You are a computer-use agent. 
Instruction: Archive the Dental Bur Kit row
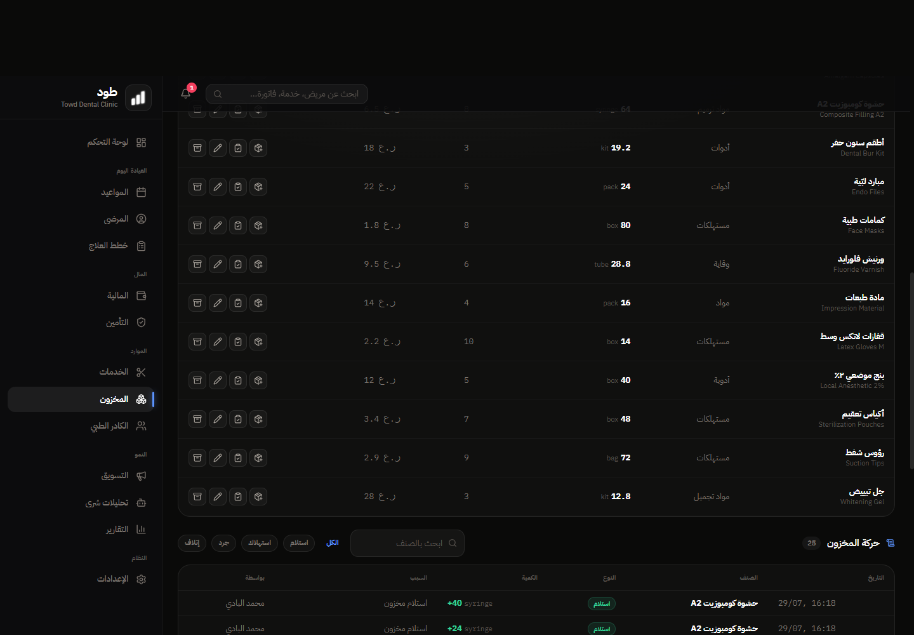(197, 148)
